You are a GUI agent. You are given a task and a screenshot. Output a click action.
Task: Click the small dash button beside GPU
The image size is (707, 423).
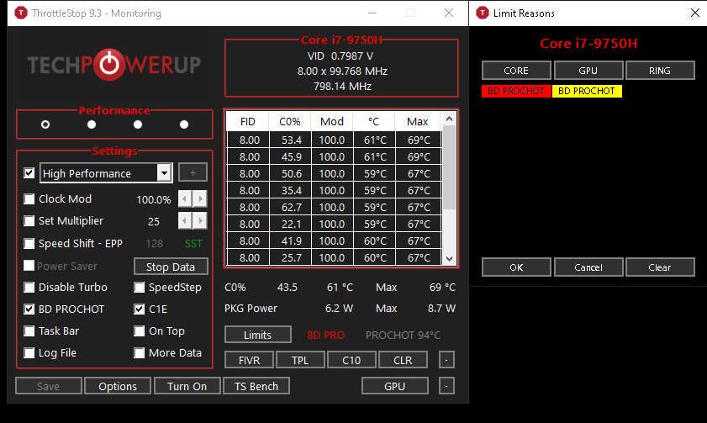pos(446,386)
